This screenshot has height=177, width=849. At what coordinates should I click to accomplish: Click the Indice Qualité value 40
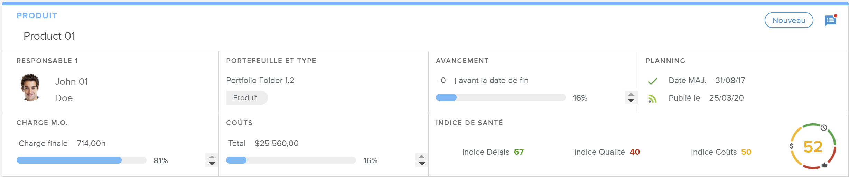pos(634,152)
